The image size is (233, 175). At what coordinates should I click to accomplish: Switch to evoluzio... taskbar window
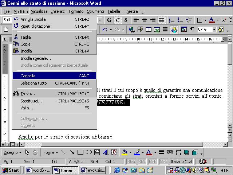(x=93, y=170)
